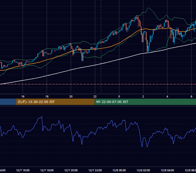
Task: Click the NY 22:00-07:00 JST session bar
Action: coord(145,102)
